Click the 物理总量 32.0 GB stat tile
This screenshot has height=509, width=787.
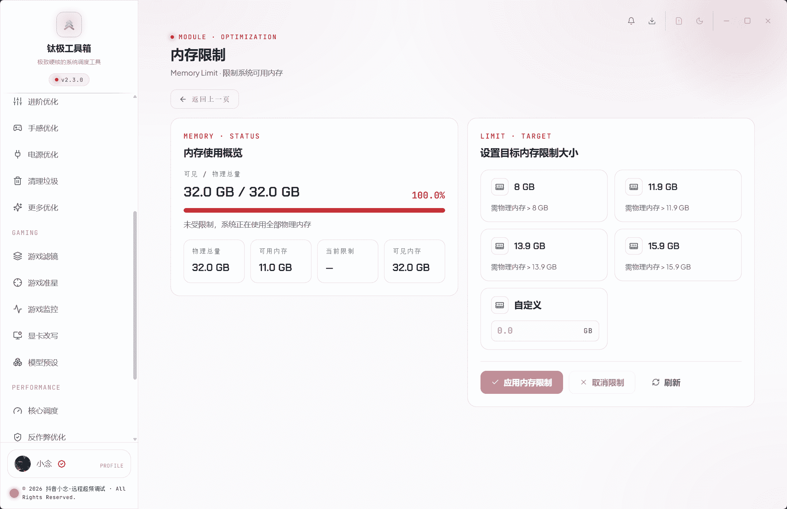pos(214,261)
